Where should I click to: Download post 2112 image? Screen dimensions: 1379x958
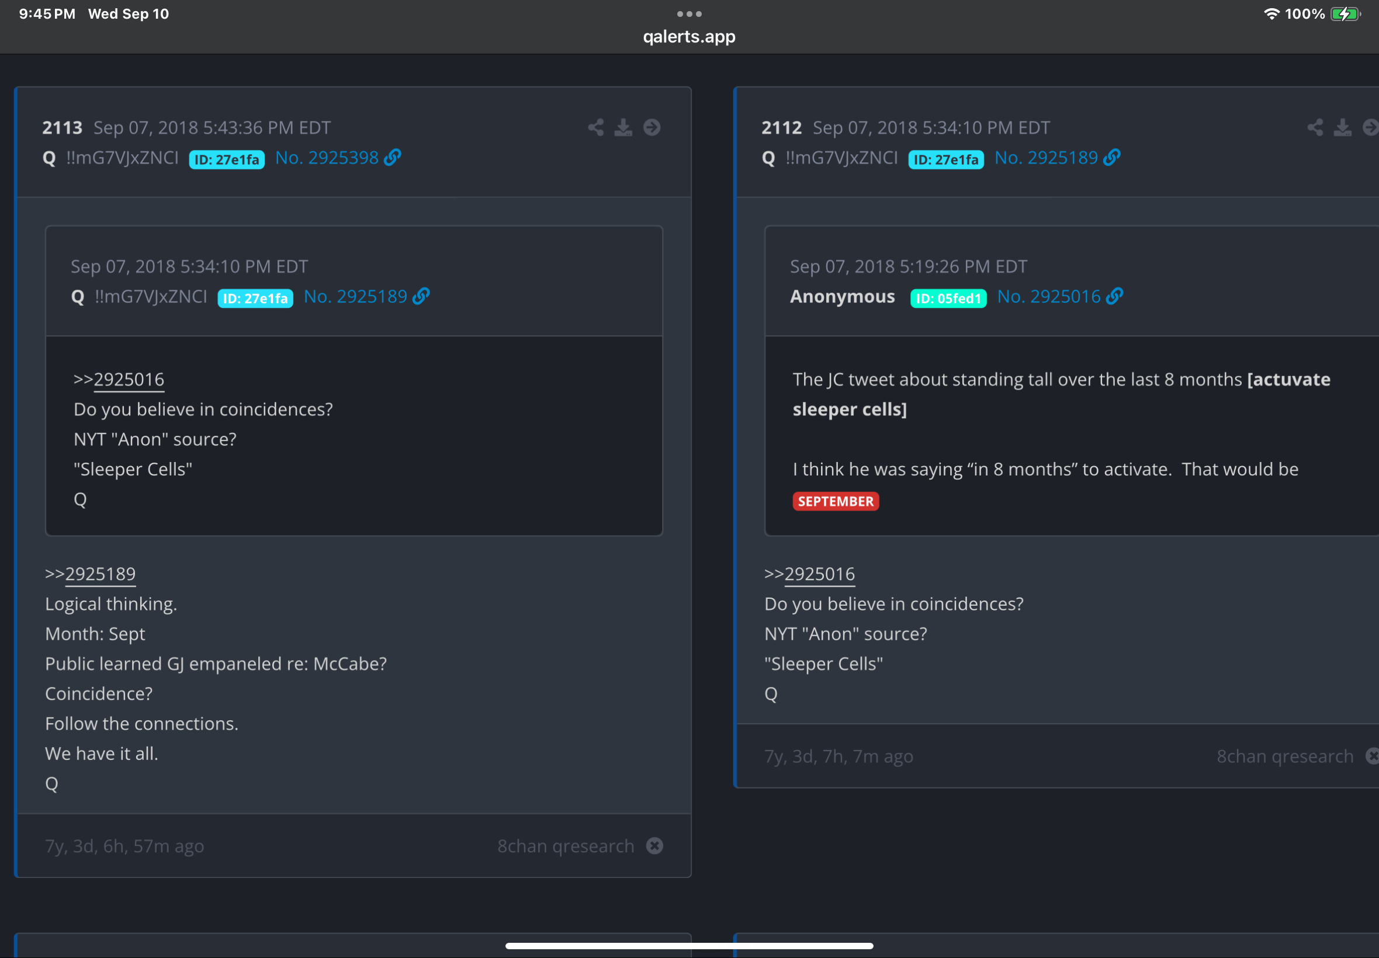(1342, 127)
